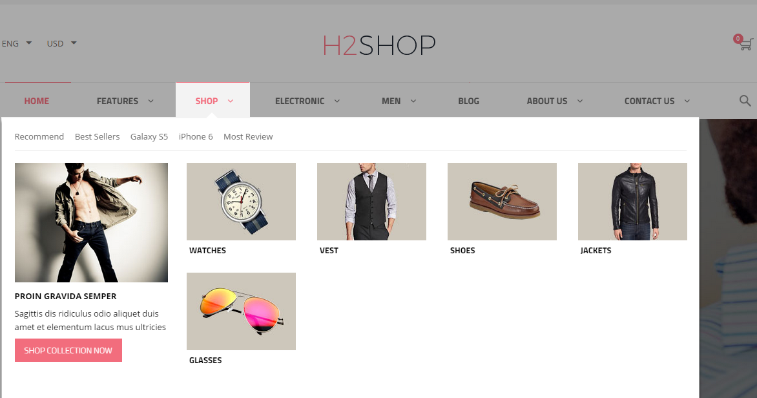Expand the ENG language dropdown
Image resolution: width=757 pixels, height=398 pixels.
tap(16, 43)
